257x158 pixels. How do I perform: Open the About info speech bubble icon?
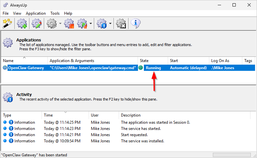click(135, 23)
